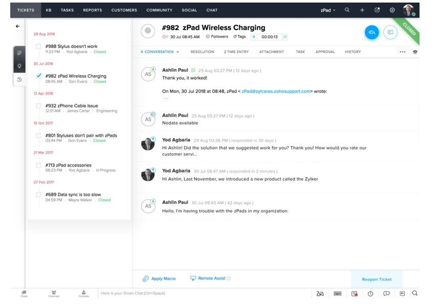Switch to the 2 Time Entry tab

point(236,52)
